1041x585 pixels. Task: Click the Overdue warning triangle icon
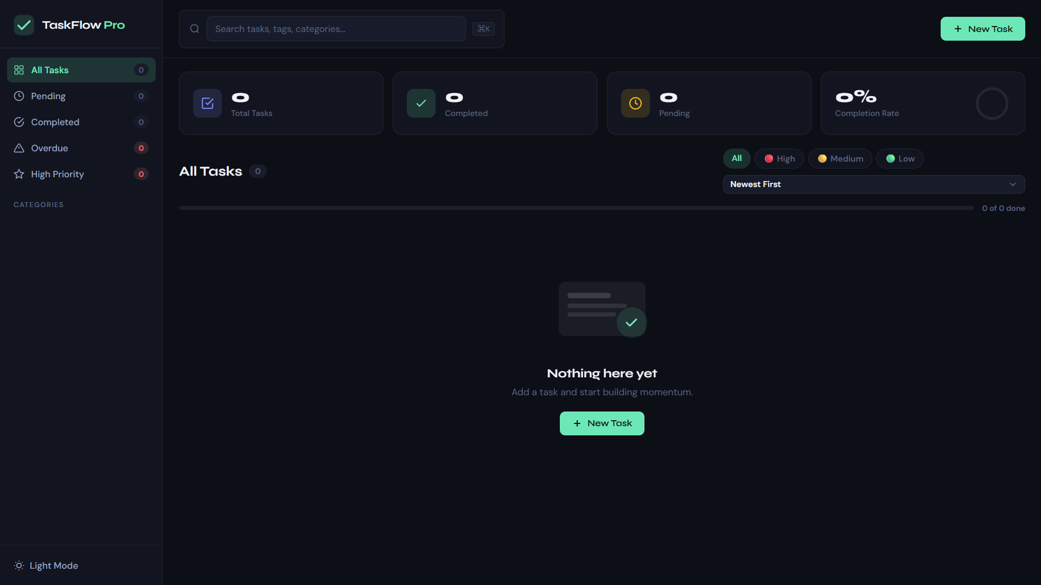click(19, 148)
